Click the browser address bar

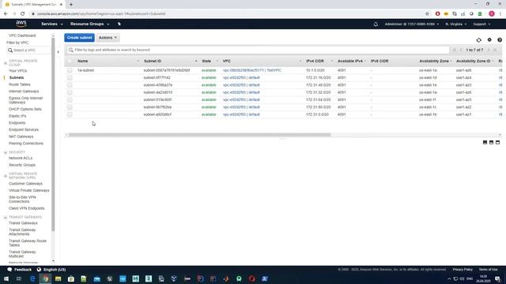(226, 14)
